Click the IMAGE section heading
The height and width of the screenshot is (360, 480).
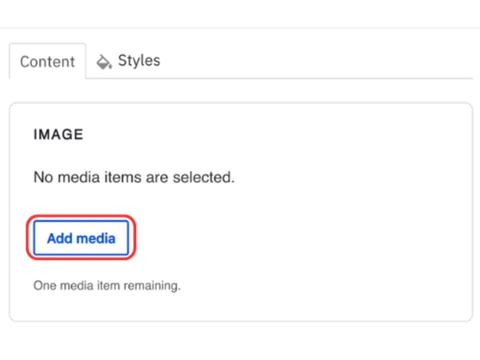58,134
